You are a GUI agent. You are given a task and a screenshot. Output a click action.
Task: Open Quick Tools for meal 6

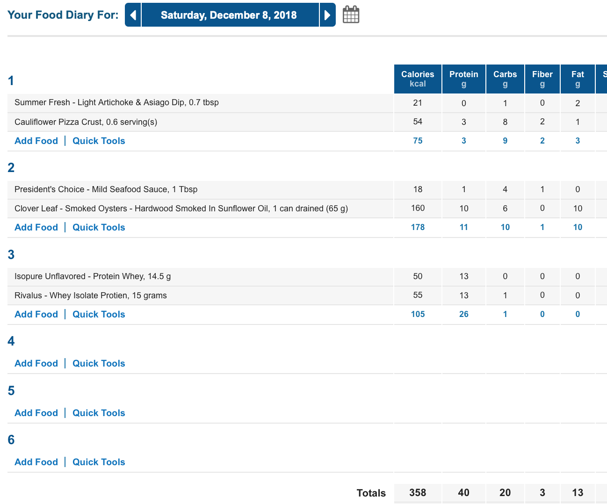tap(99, 462)
